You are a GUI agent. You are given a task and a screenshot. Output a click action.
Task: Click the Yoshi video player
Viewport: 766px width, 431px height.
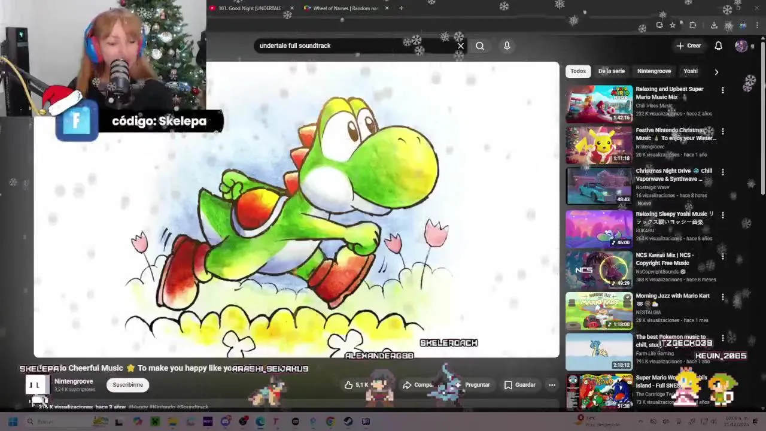point(296,210)
